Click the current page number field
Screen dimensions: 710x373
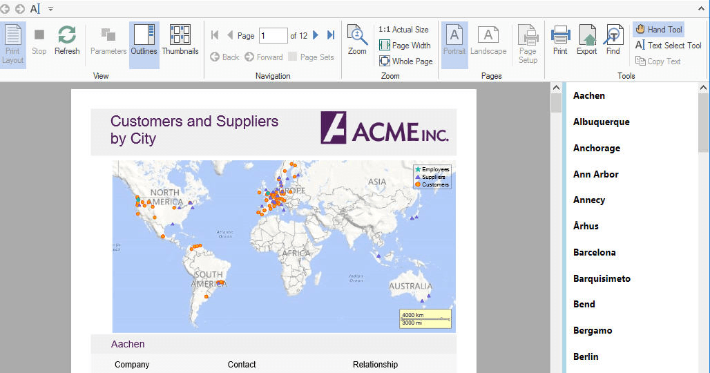273,36
